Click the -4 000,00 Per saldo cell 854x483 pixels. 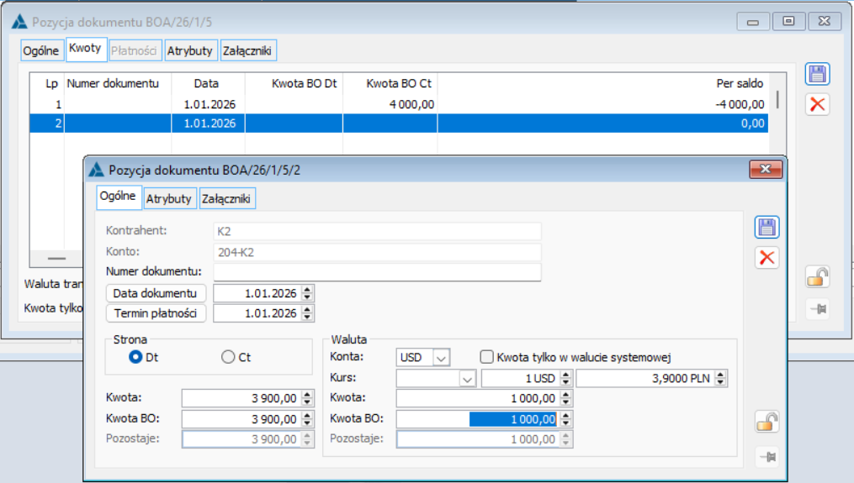pos(603,104)
